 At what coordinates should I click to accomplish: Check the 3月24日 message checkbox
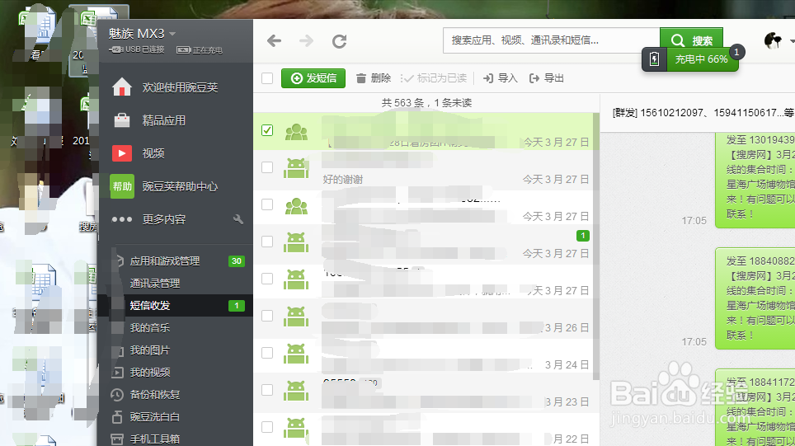tap(267, 352)
